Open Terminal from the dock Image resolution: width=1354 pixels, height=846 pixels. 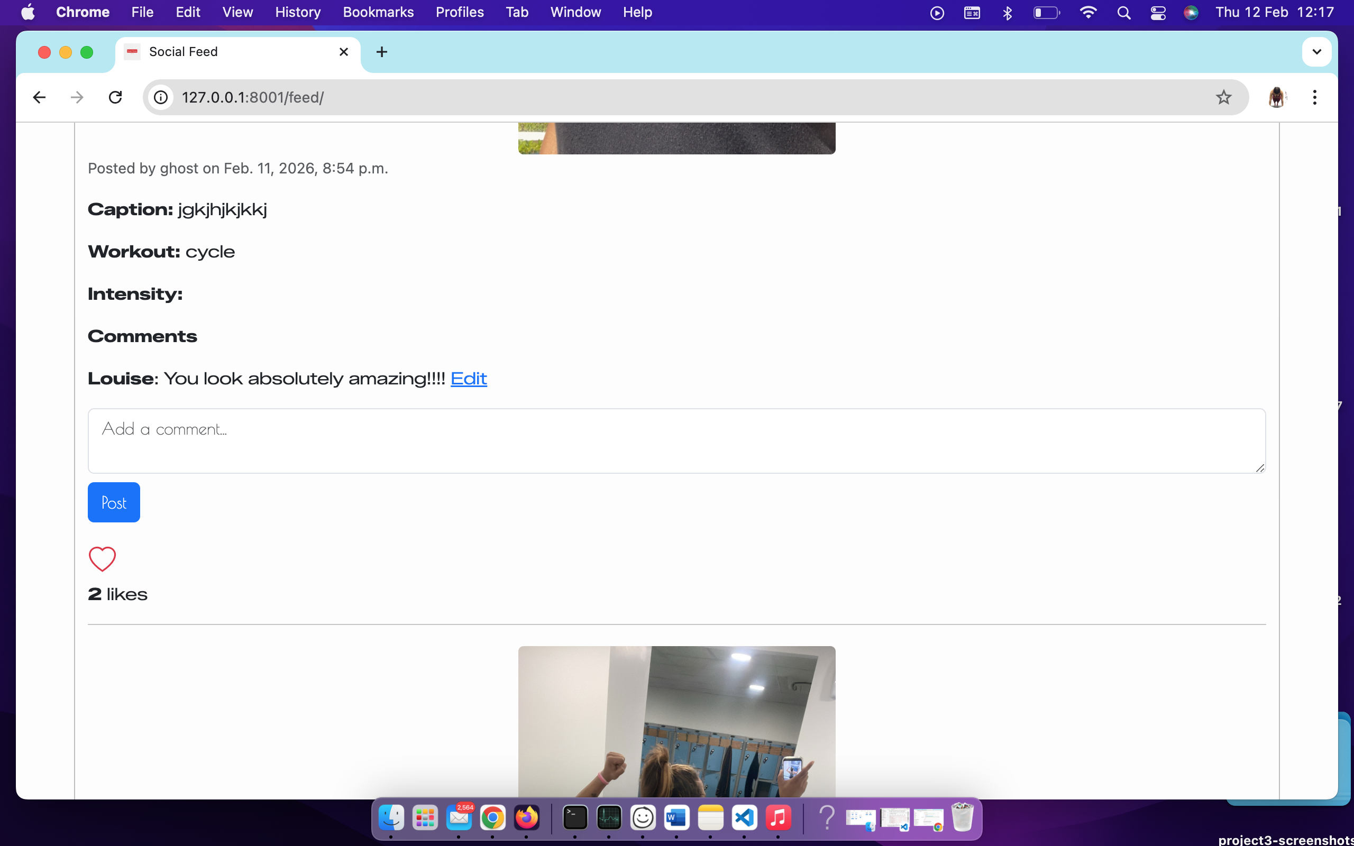(x=575, y=817)
